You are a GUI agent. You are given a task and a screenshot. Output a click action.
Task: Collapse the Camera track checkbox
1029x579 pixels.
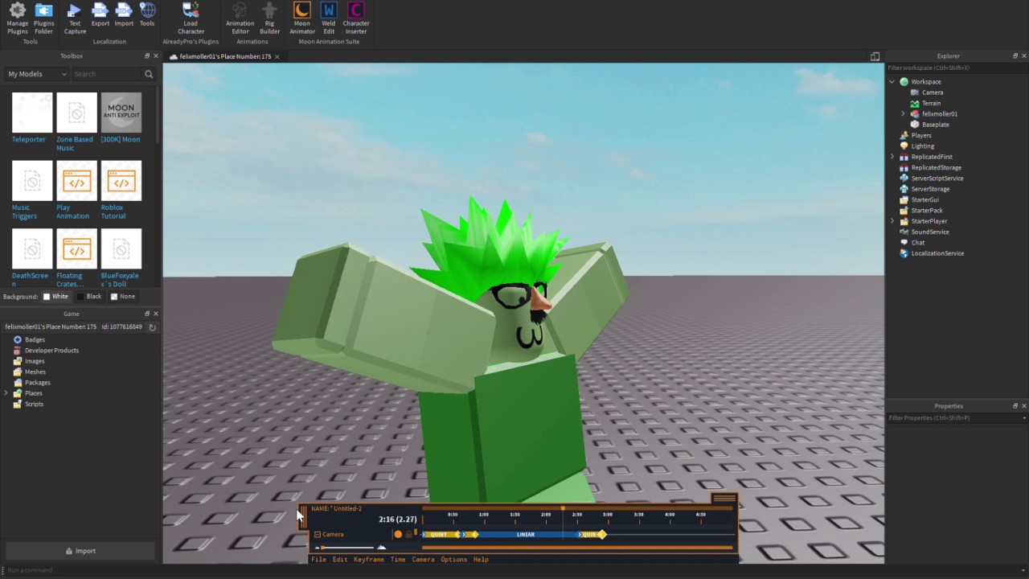[x=318, y=535]
